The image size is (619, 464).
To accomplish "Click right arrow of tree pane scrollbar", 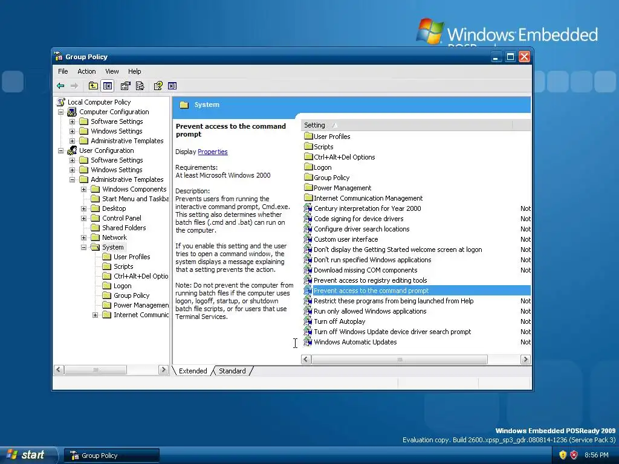I will click(x=163, y=370).
